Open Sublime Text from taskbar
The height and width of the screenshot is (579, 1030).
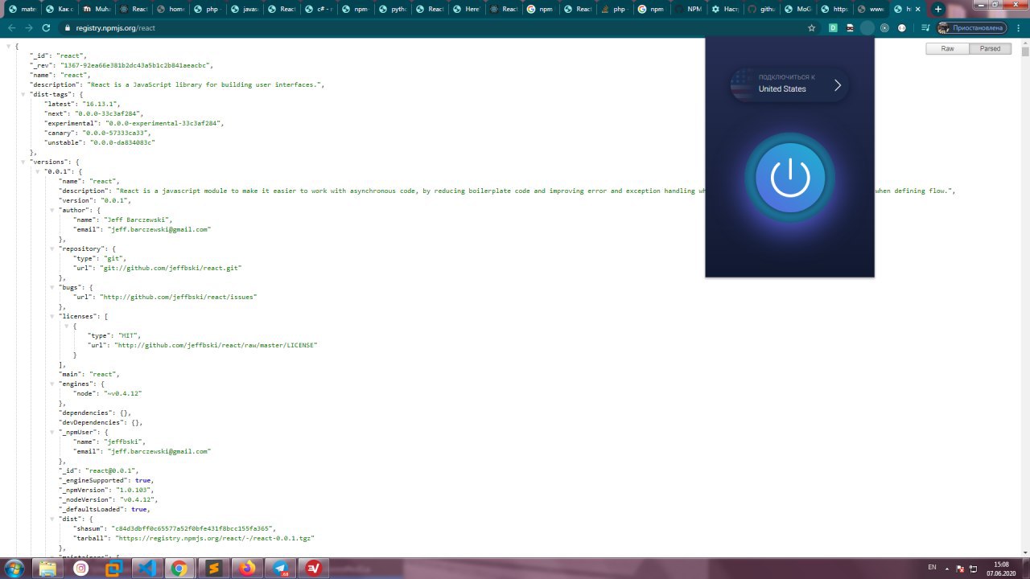click(x=214, y=569)
